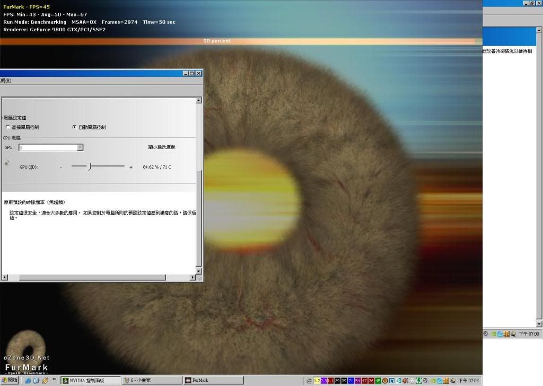
Task: Open the GPU fan dropdown list
Action: (80, 147)
